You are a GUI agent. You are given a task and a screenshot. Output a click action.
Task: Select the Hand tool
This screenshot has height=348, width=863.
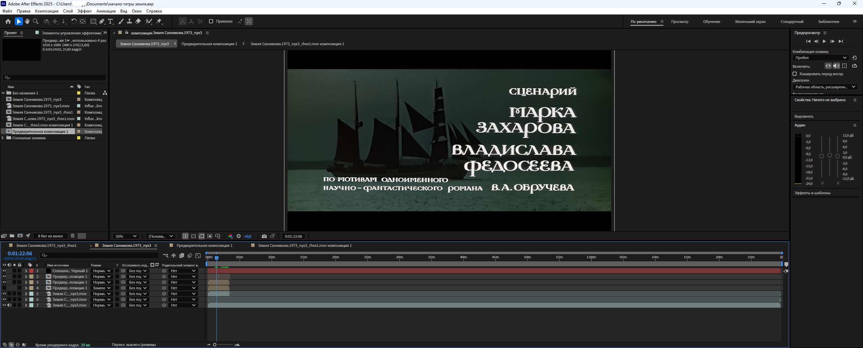click(x=27, y=21)
